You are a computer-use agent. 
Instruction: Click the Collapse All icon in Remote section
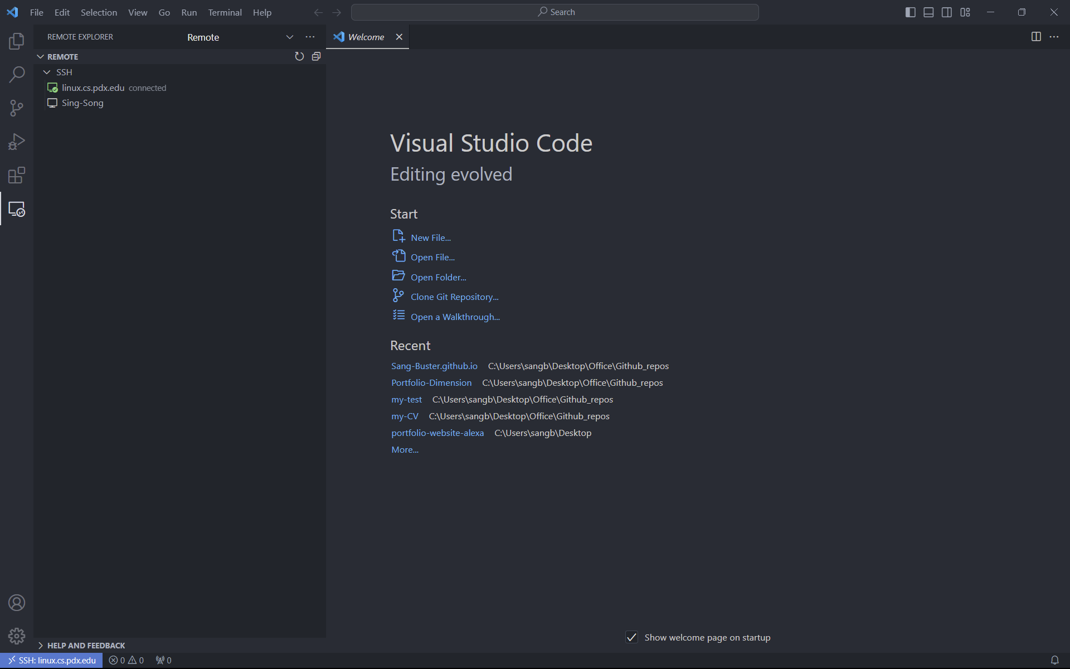tap(316, 56)
